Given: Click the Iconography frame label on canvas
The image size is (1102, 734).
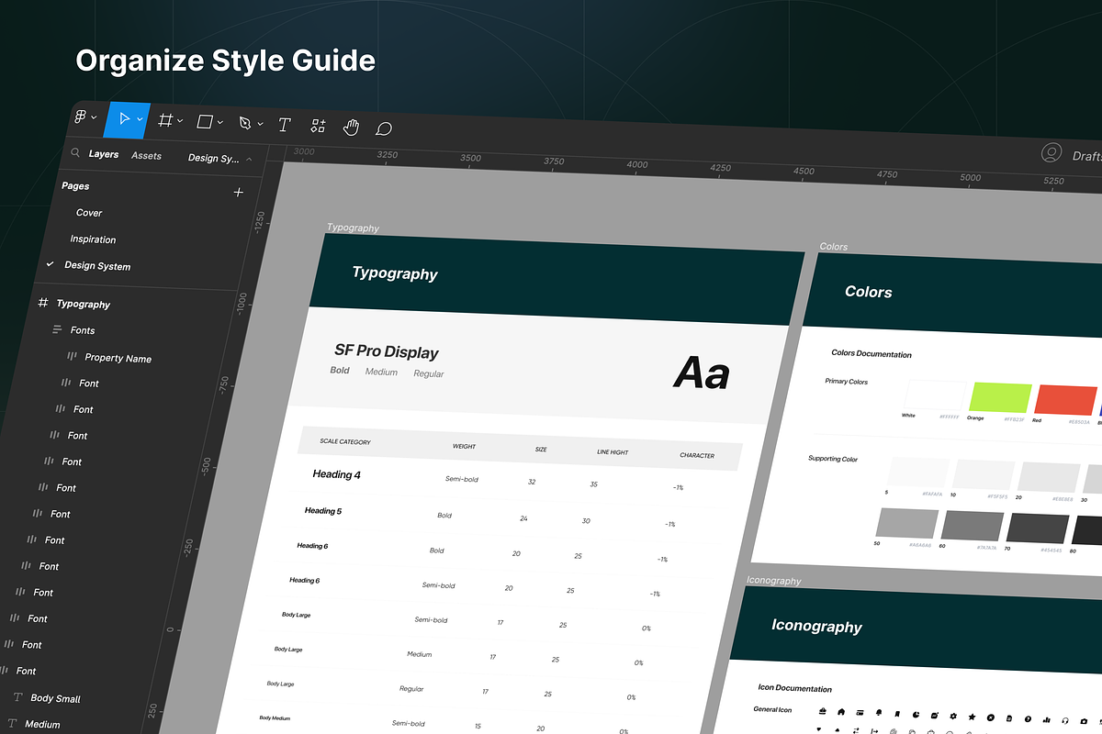Looking at the screenshot, I should coord(773,581).
